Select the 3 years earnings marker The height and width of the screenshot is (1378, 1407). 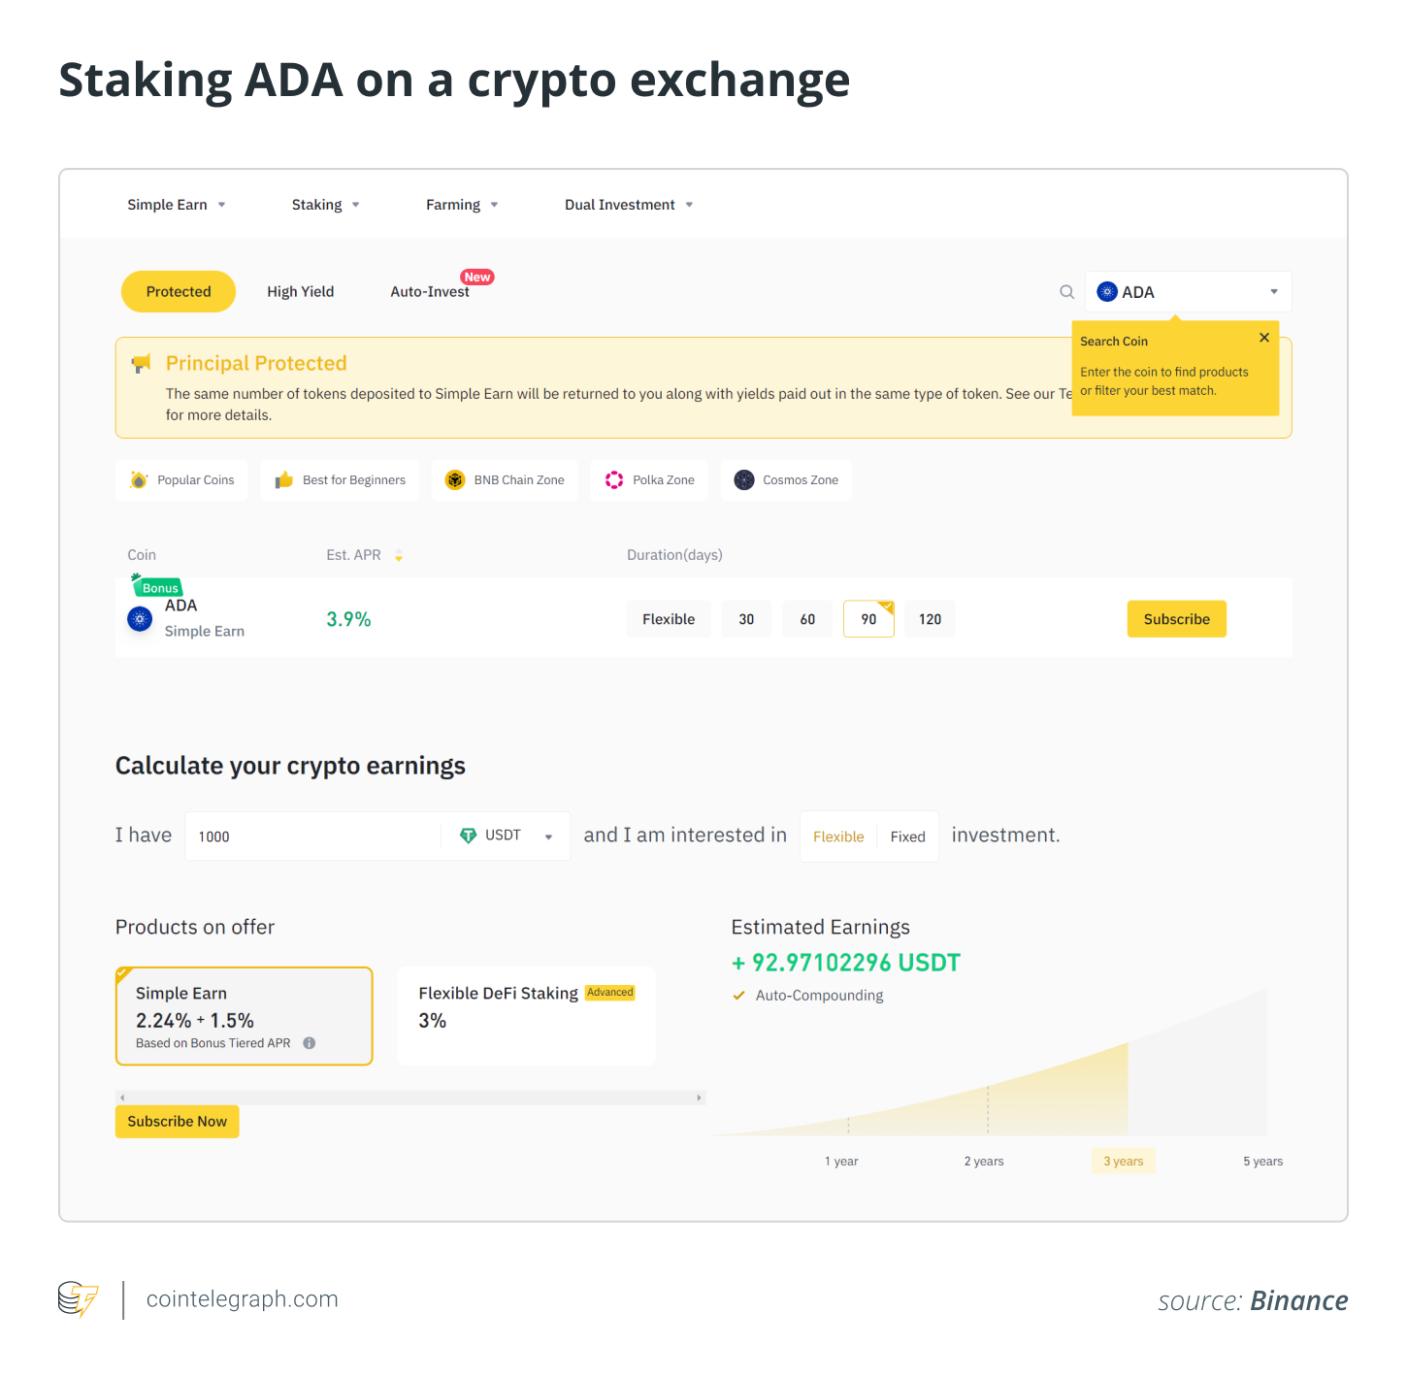1123,1161
